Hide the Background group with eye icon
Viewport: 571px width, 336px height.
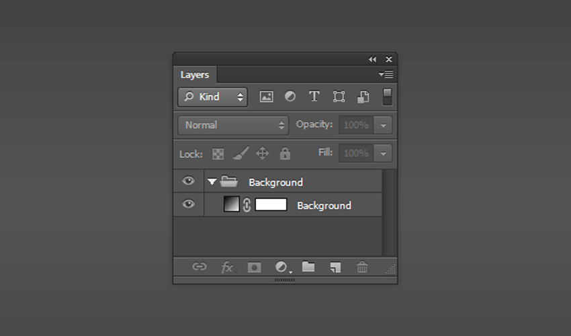(188, 181)
